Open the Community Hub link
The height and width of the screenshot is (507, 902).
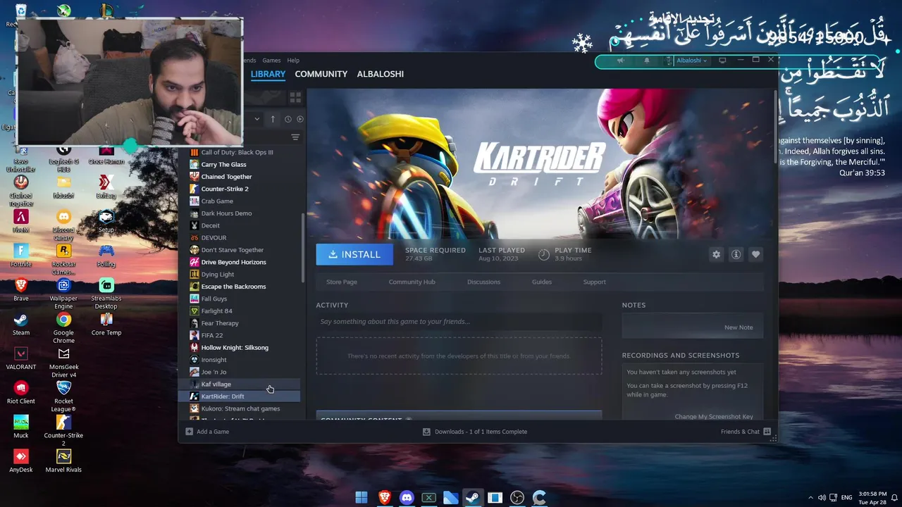(412, 282)
